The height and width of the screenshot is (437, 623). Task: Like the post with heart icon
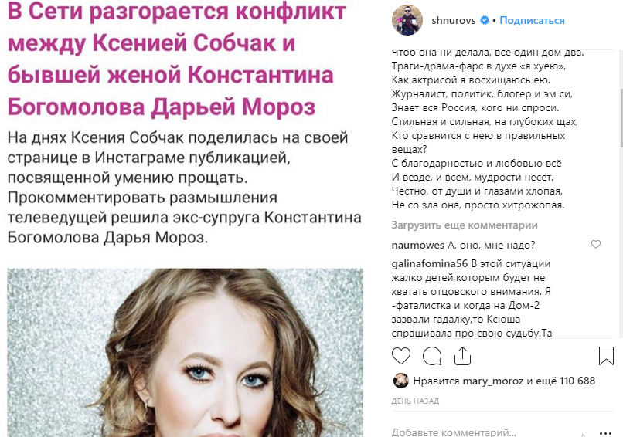[x=401, y=356]
